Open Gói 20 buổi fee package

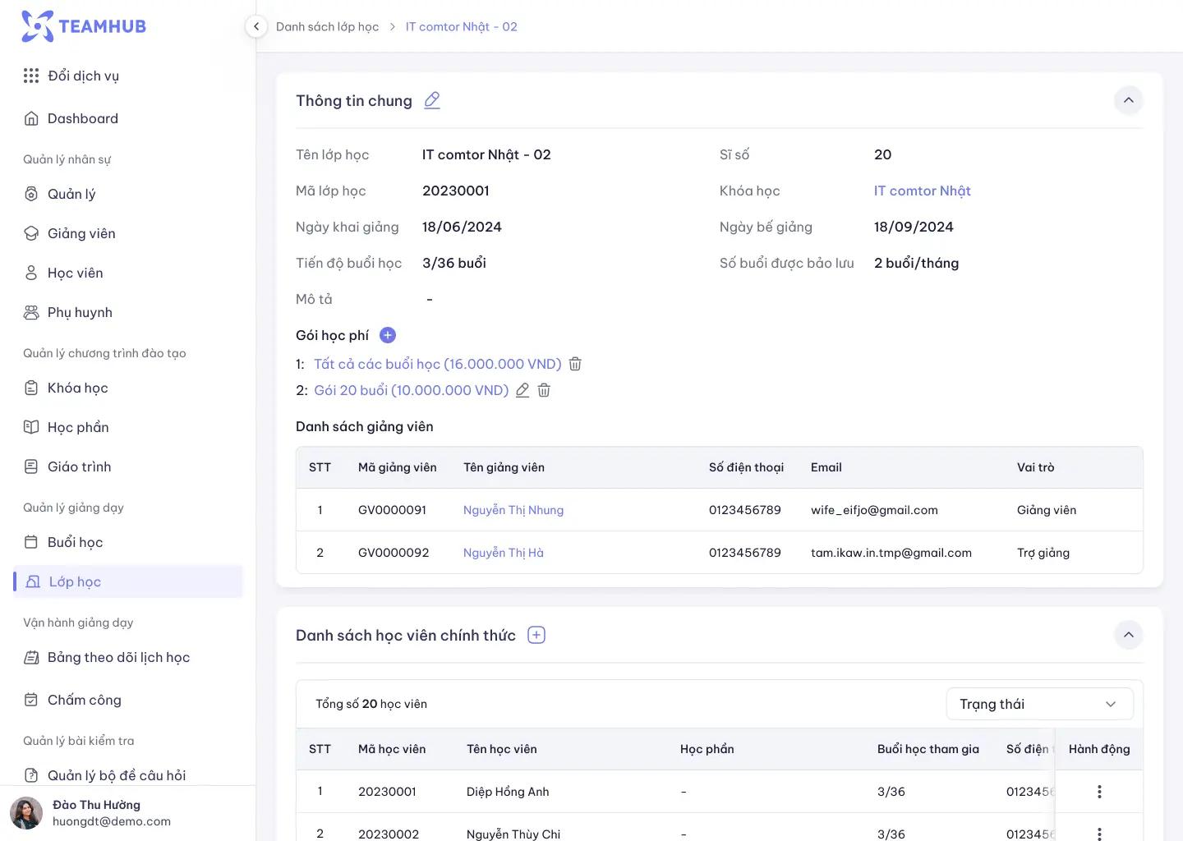coord(411,390)
